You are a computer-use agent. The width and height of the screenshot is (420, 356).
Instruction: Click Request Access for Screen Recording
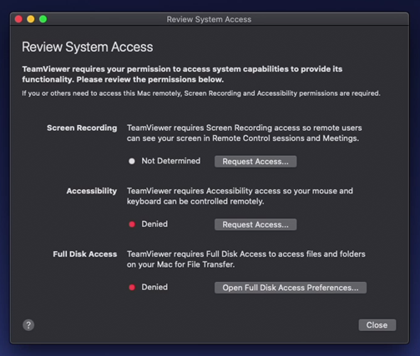tap(256, 162)
